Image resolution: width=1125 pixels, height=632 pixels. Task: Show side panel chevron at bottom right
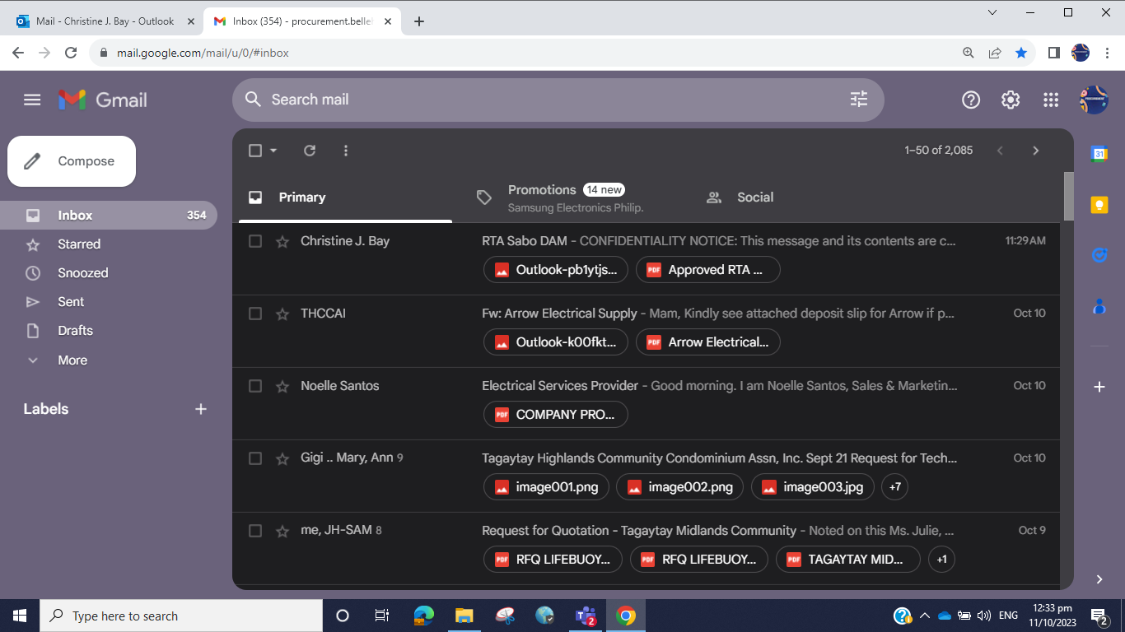pos(1099,579)
